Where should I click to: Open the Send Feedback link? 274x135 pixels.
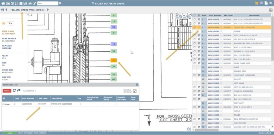coord(265,133)
